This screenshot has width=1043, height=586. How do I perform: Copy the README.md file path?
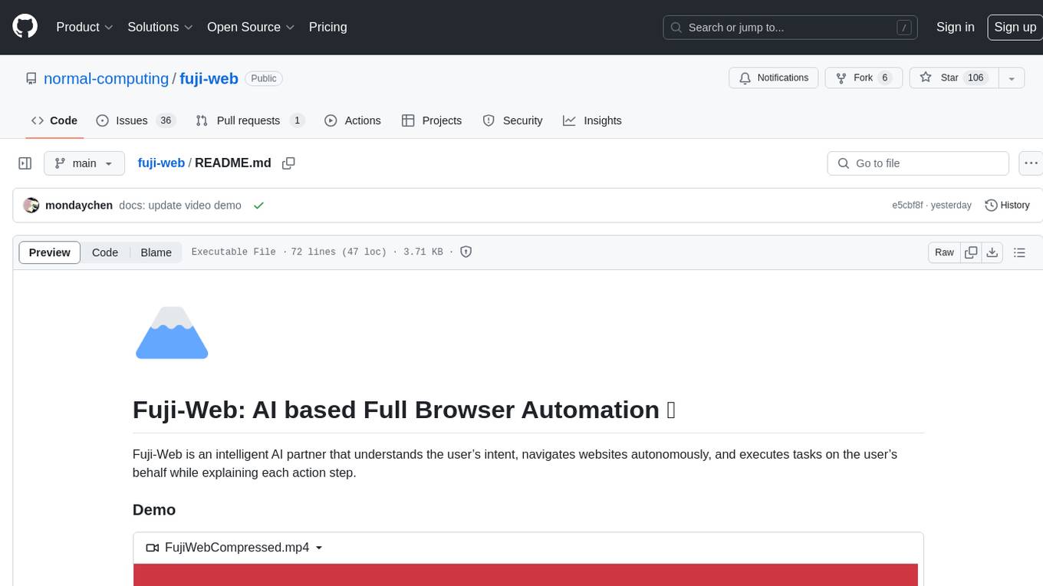click(288, 163)
